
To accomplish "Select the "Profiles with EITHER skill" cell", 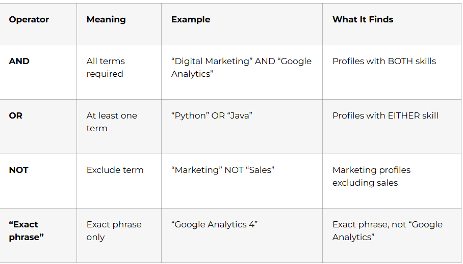I will coord(385,115).
